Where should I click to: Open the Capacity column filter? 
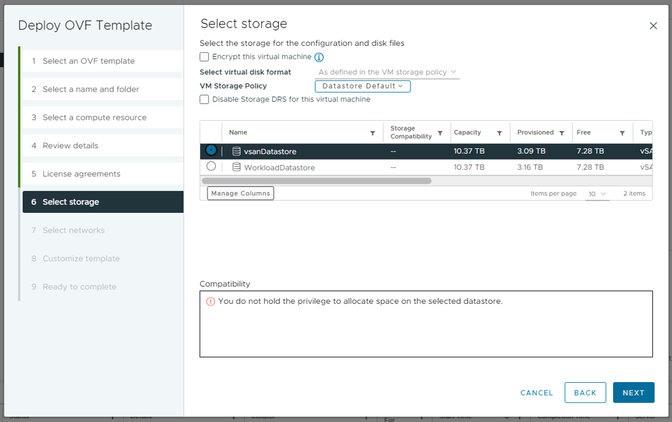pos(499,133)
